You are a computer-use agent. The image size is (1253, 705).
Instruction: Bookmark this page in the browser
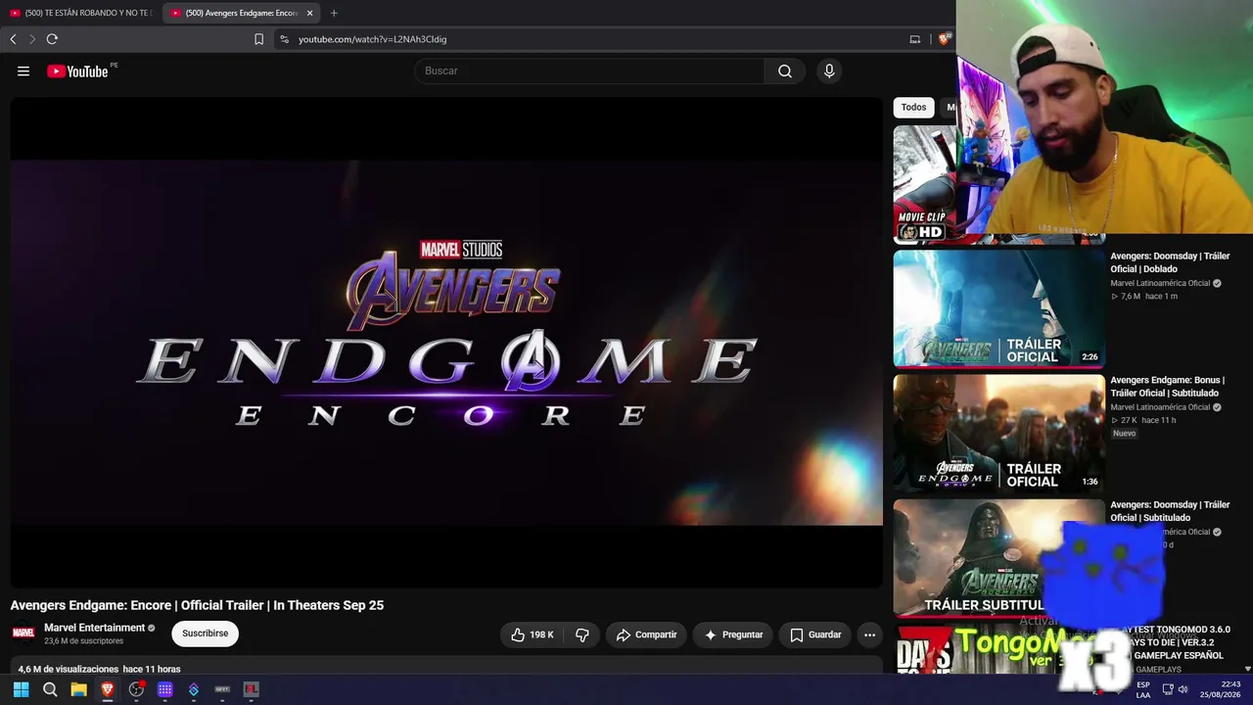click(x=258, y=39)
